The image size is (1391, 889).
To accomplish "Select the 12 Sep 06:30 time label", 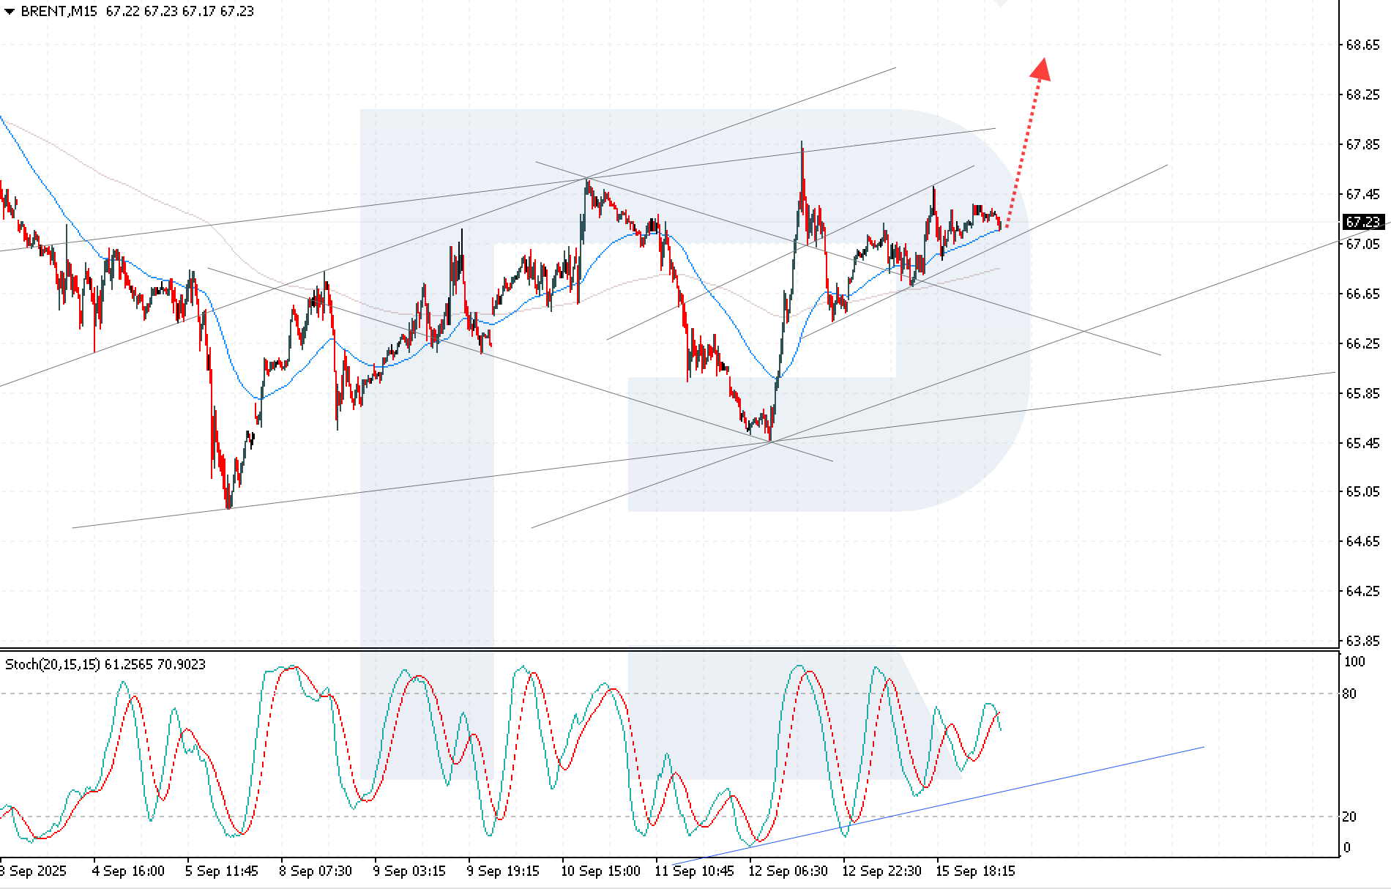I will click(788, 871).
